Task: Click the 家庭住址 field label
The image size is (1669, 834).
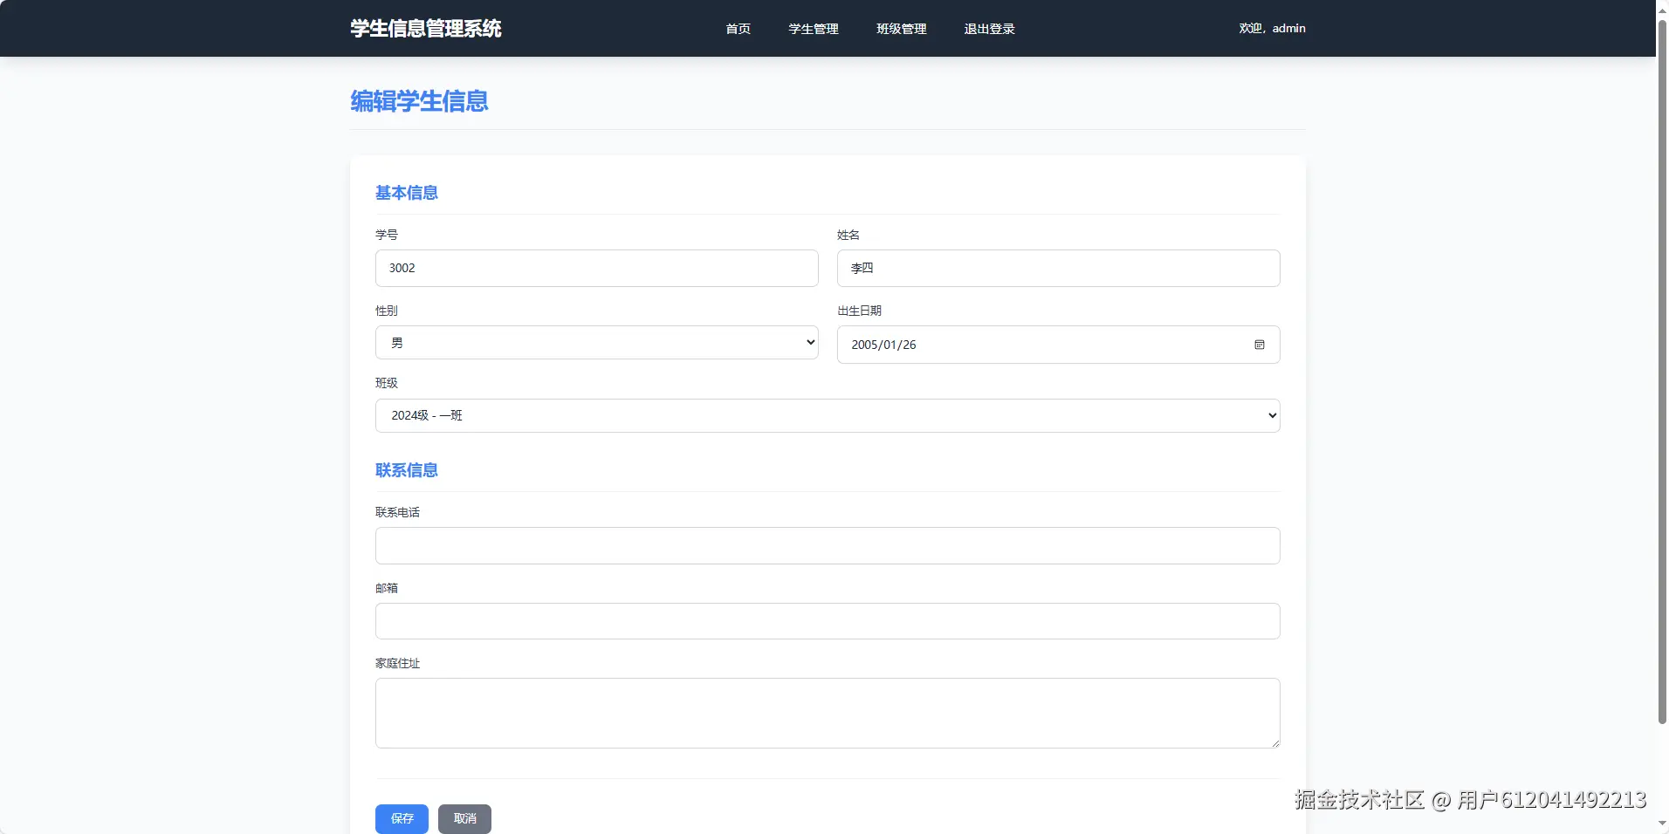Action: [x=398, y=663]
